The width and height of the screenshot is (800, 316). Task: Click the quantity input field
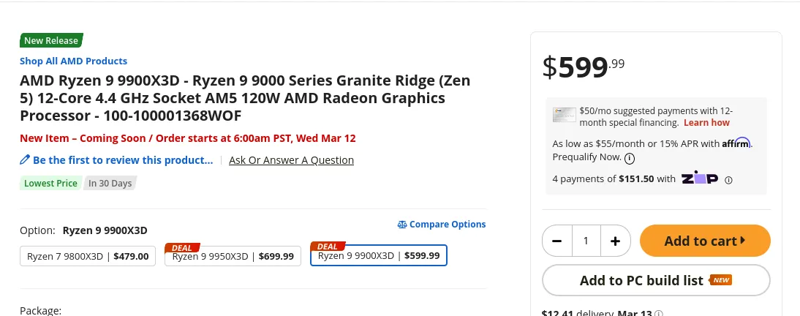(586, 241)
